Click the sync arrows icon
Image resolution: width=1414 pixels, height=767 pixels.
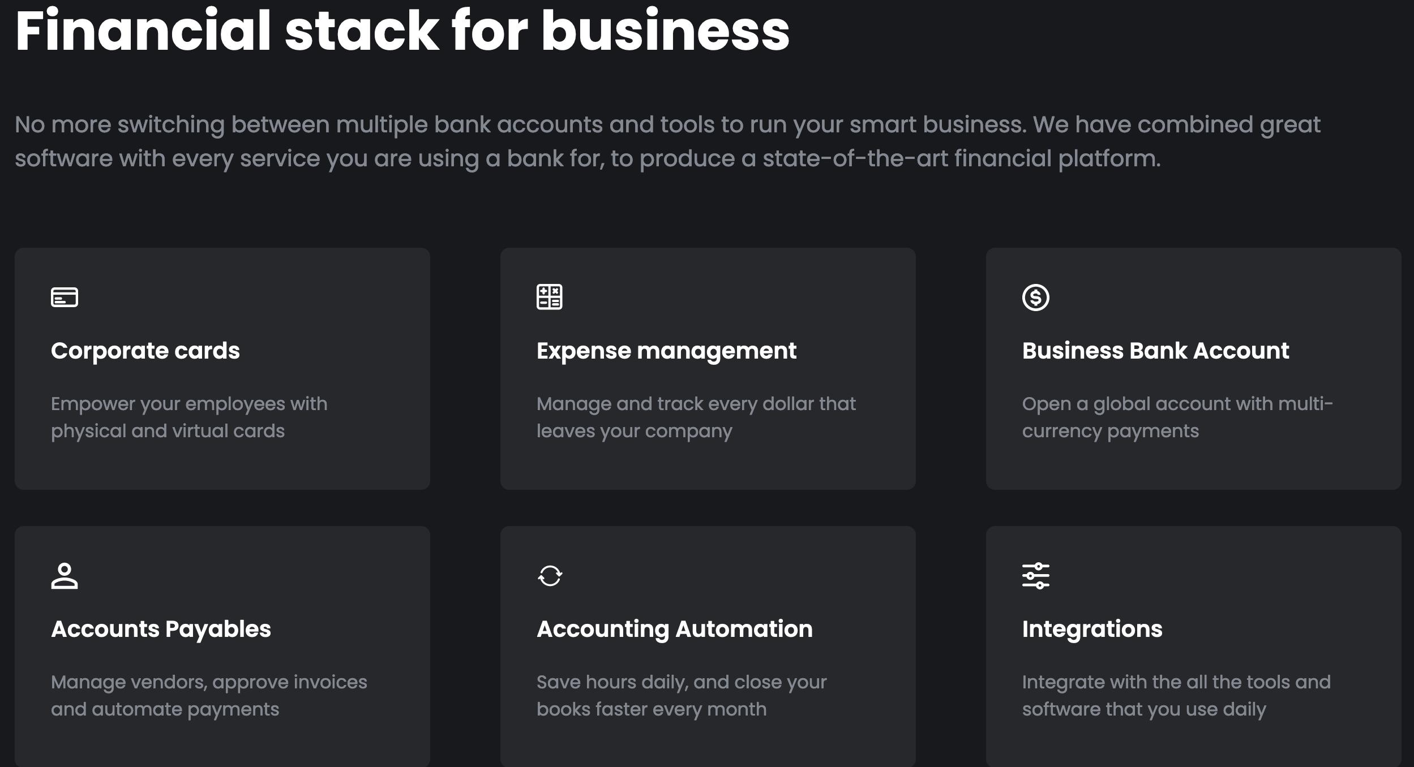(550, 576)
